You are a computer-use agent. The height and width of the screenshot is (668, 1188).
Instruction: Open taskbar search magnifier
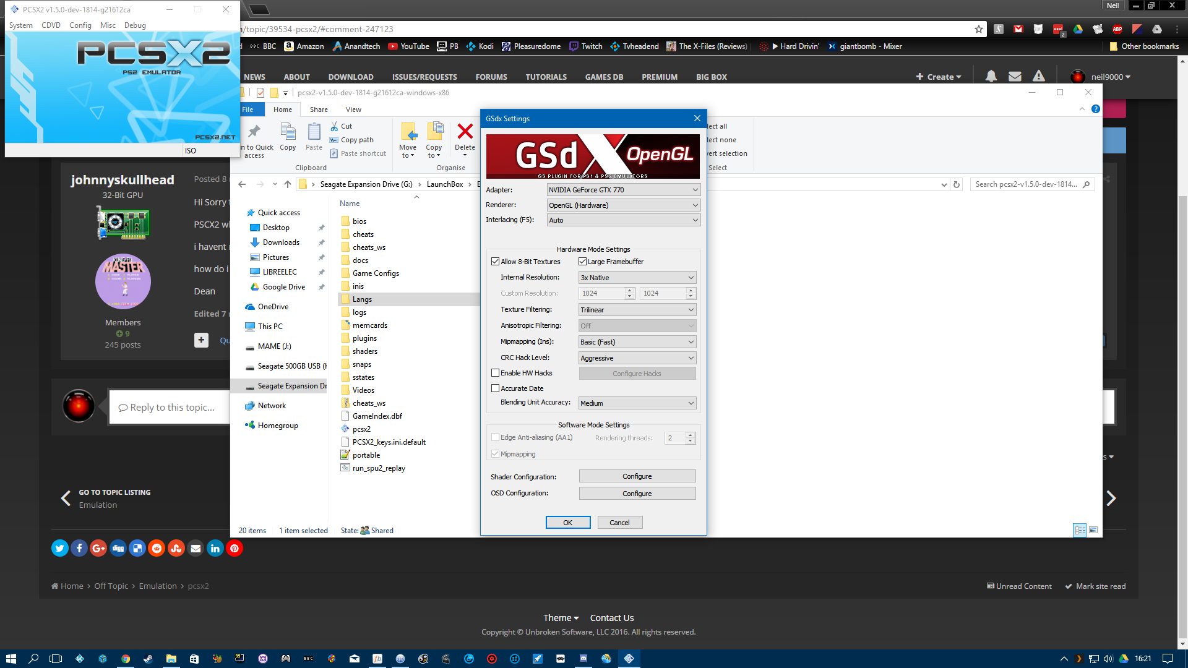click(x=33, y=659)
